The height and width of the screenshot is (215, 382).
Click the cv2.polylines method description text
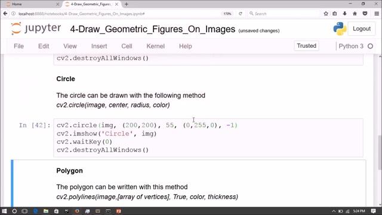tap(147, 196)
